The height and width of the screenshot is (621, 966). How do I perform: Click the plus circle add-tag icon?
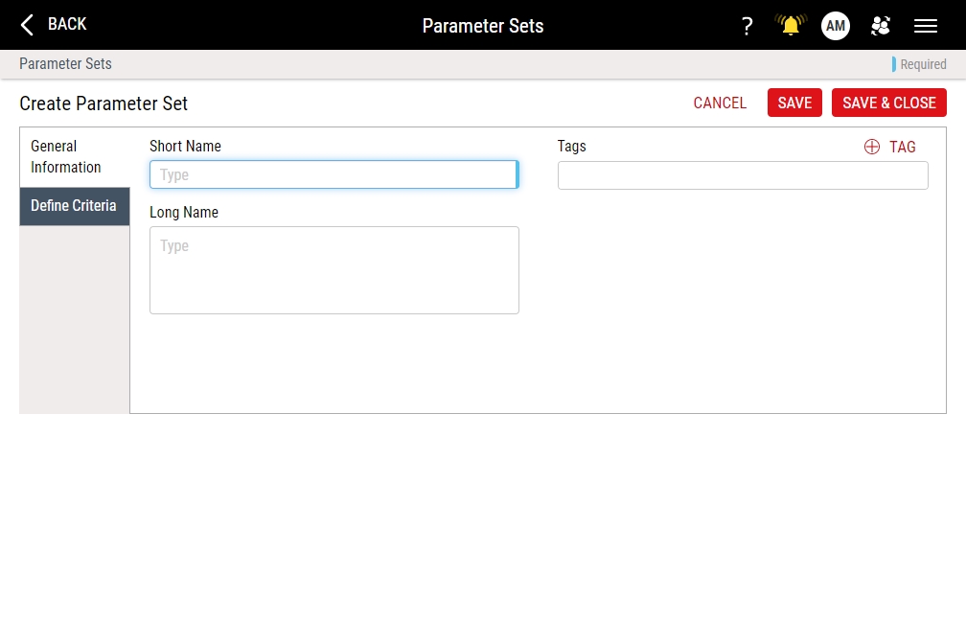[872, 147]
